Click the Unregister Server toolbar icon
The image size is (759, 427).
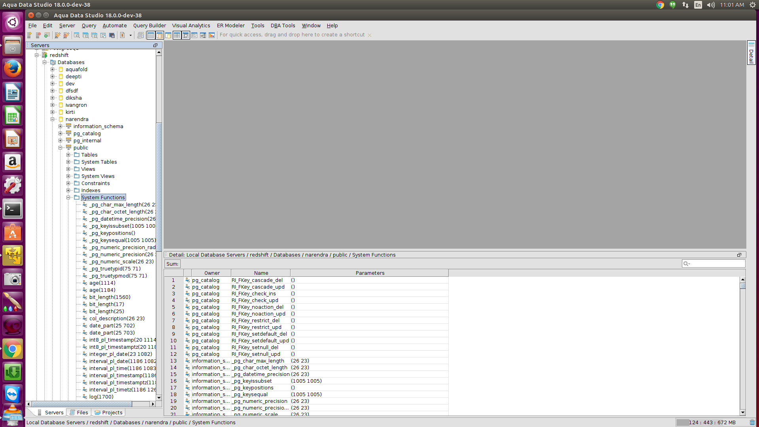point(38,35)
